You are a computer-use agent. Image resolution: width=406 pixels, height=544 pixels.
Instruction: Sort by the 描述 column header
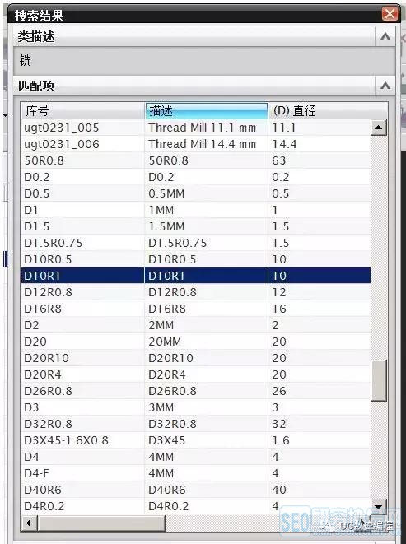coord(207,111)
